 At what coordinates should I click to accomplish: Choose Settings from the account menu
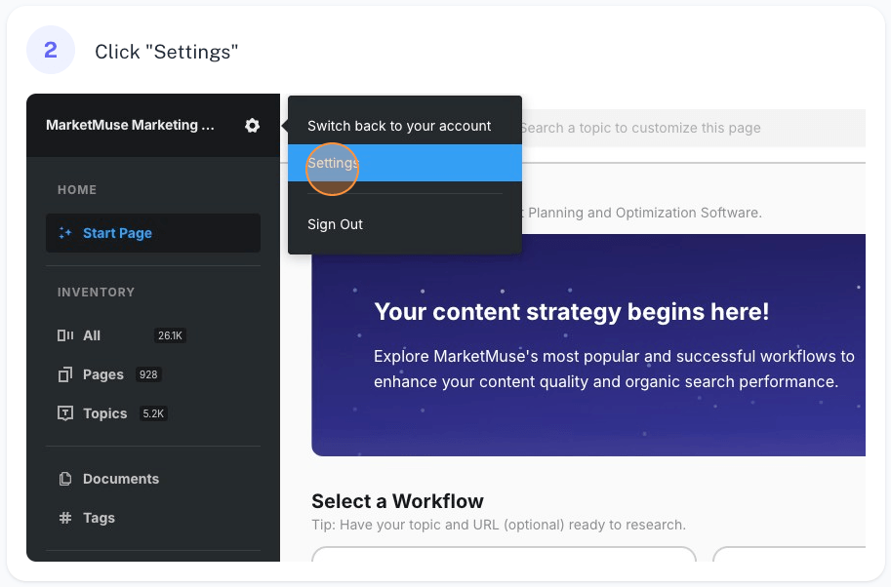click(x=405, y=163)
